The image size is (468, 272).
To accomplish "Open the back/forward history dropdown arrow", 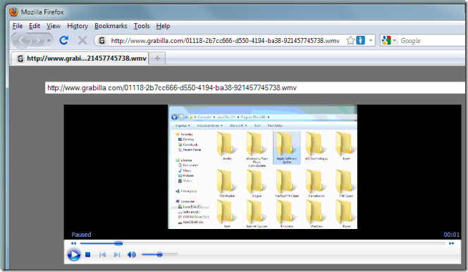I will point(49,40).
